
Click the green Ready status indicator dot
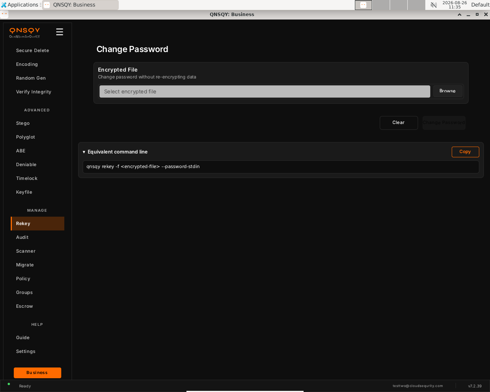point(9,384)
